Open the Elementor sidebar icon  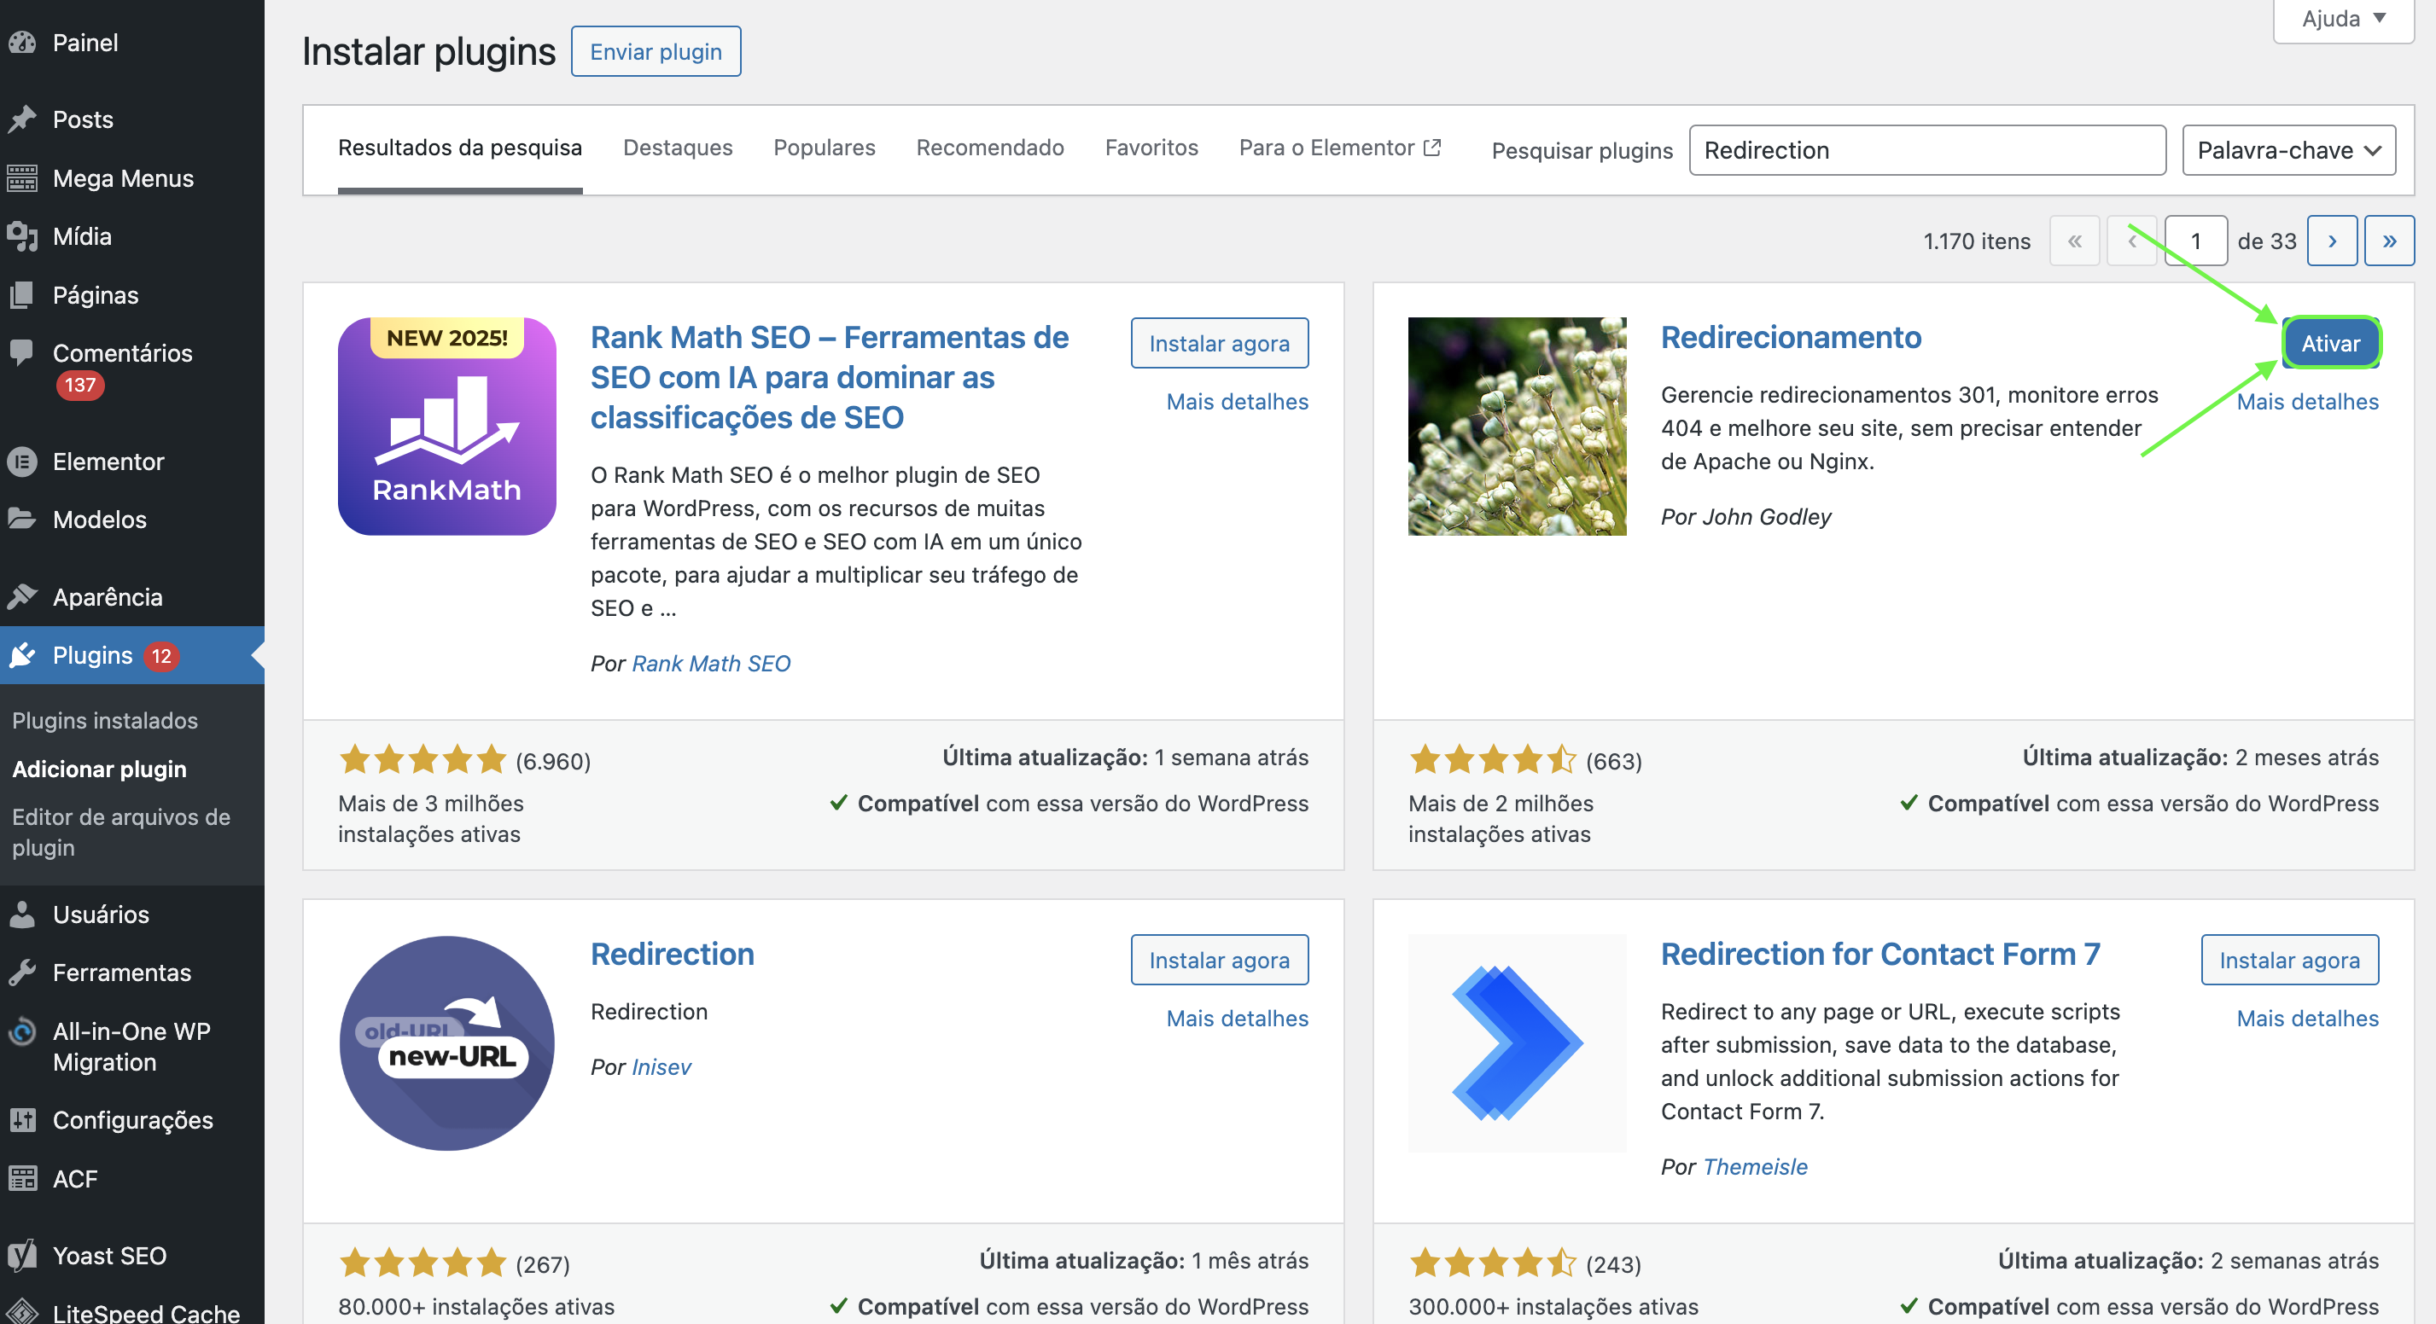pos(21,462)
